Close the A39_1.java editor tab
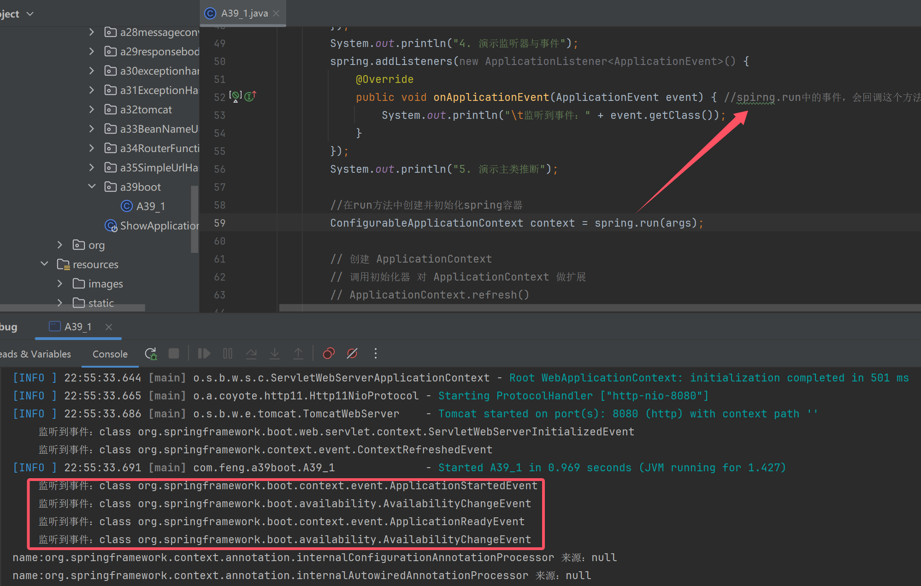This screenshot has width=921, height=586. [x=276, y=13]
